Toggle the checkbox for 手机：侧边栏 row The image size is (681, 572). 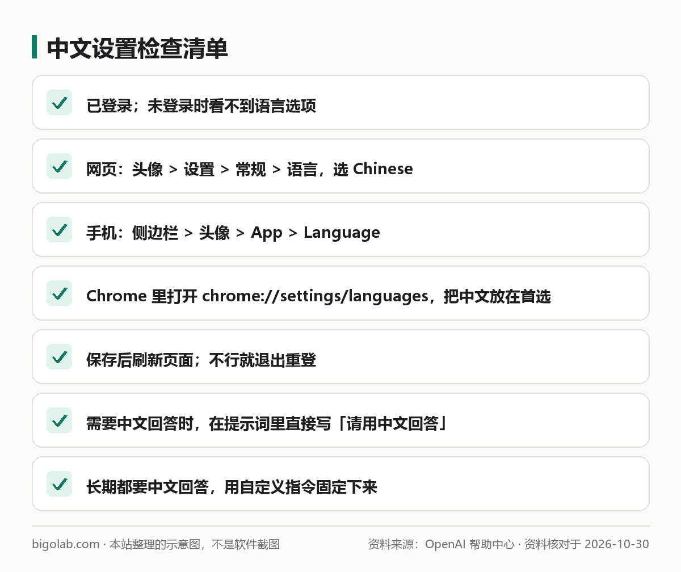59,230
